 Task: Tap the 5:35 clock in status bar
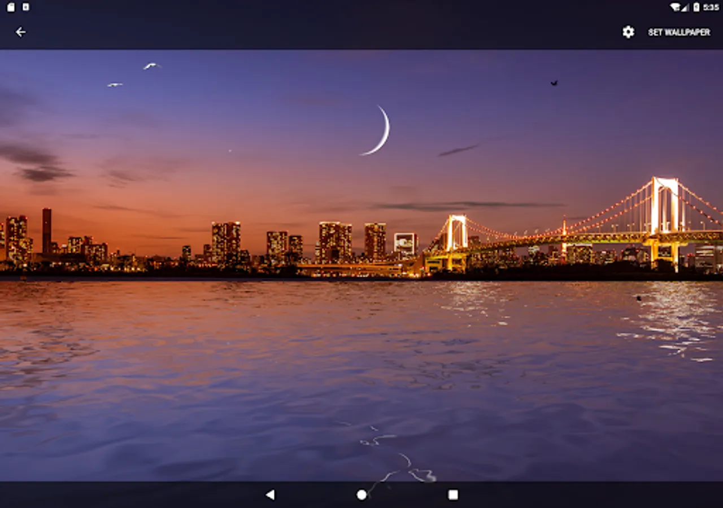pyautogui.click(x=711, y=7)
